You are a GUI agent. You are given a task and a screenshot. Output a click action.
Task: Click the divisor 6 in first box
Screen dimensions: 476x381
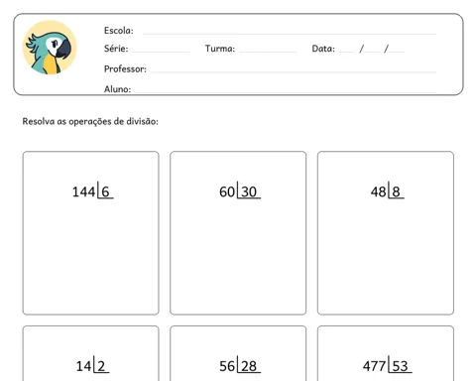point(105,191)
